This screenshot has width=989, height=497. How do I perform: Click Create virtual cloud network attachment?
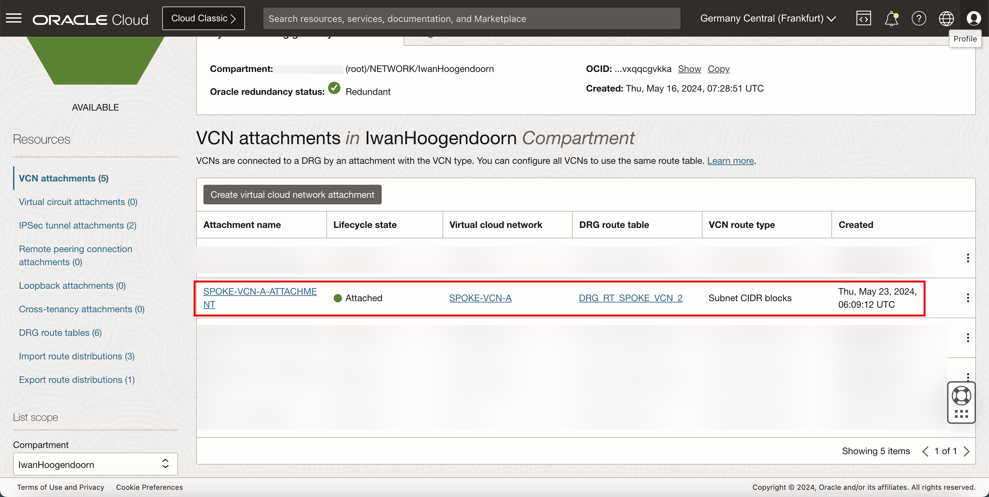(292, 195)
